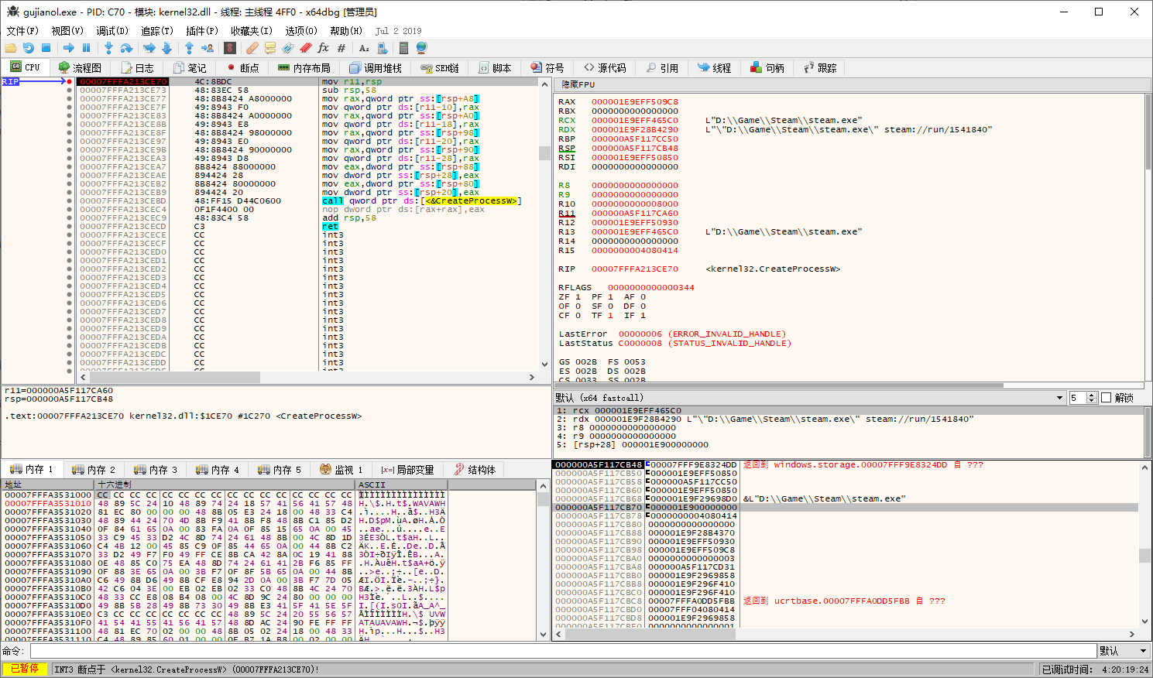This screenshot has width=1153, height=678.
Task: Select the RCX register value
Action: coord(634,120)
